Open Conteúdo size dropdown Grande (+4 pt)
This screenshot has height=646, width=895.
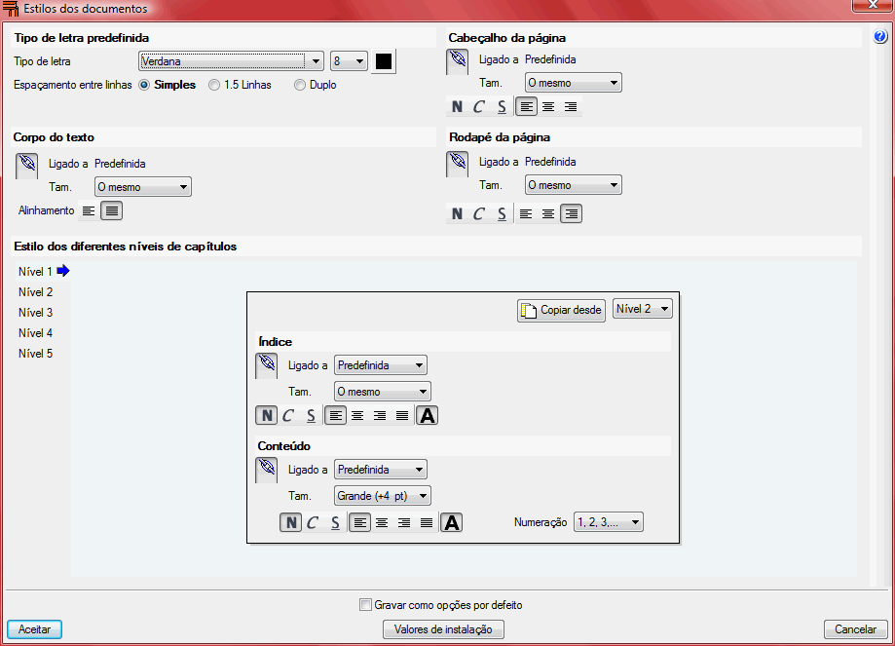382,496
